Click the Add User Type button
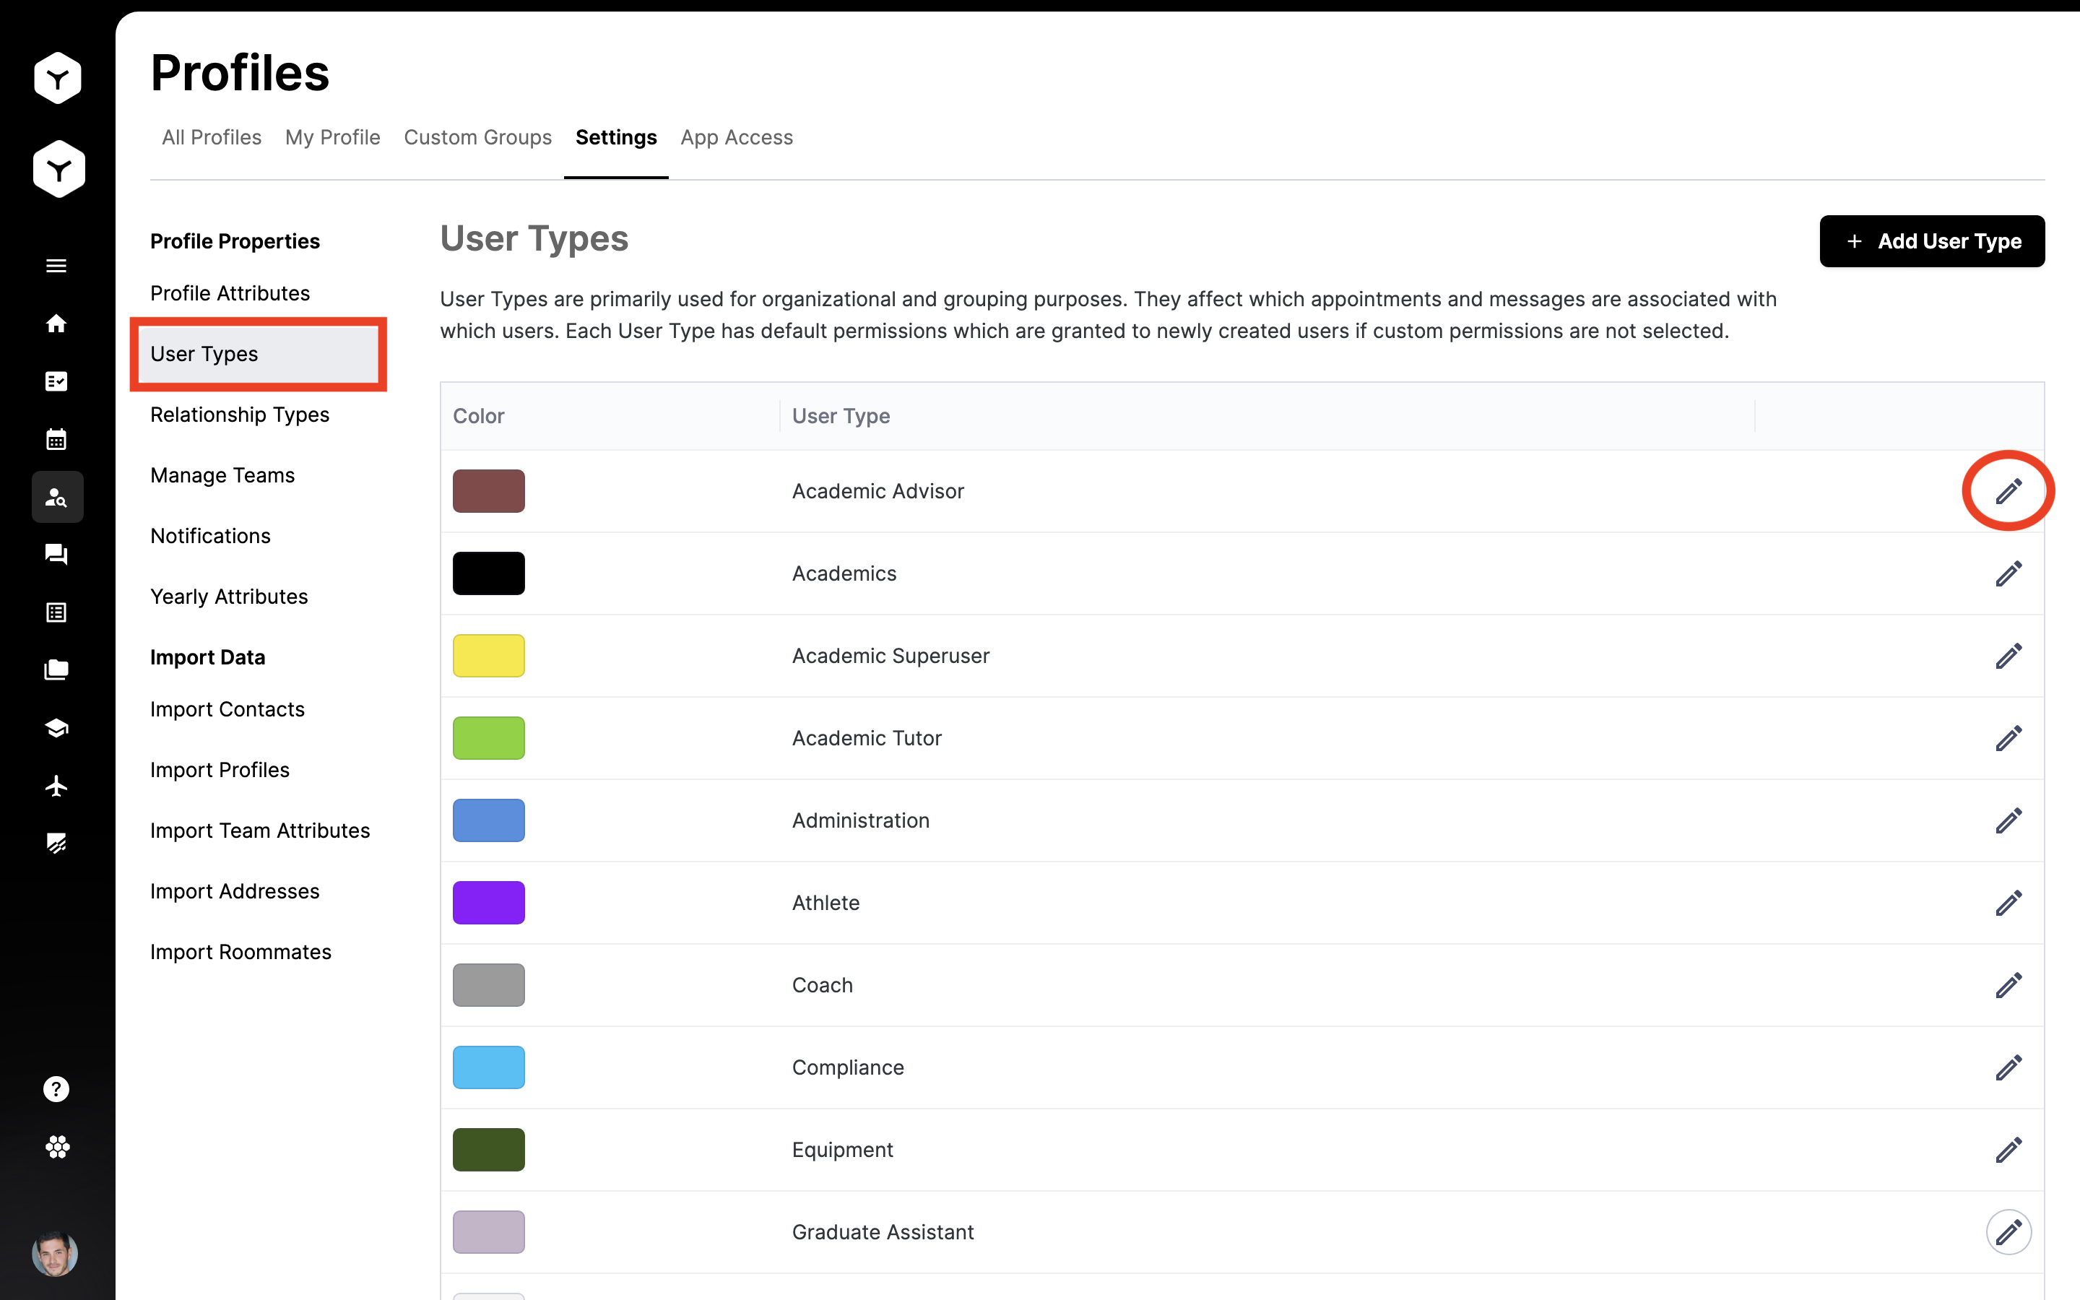 pyautogui.click(x=1931, y=240)
